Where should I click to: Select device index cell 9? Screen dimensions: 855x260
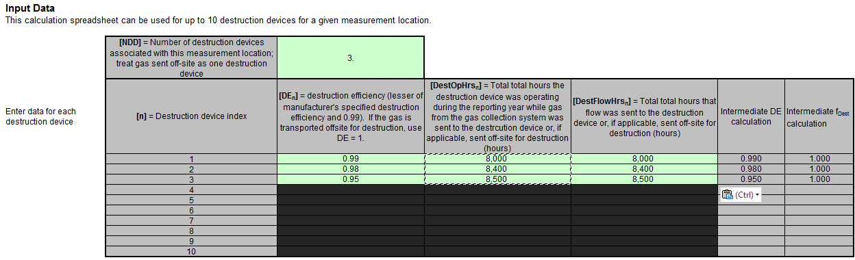191,241
